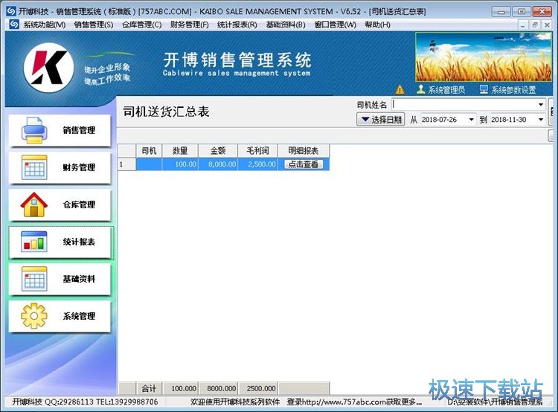The width and height of the screenshot is (558, 412).
Task: Open the end date 2018-11-30 dropdown
Action: pos(541,120)
